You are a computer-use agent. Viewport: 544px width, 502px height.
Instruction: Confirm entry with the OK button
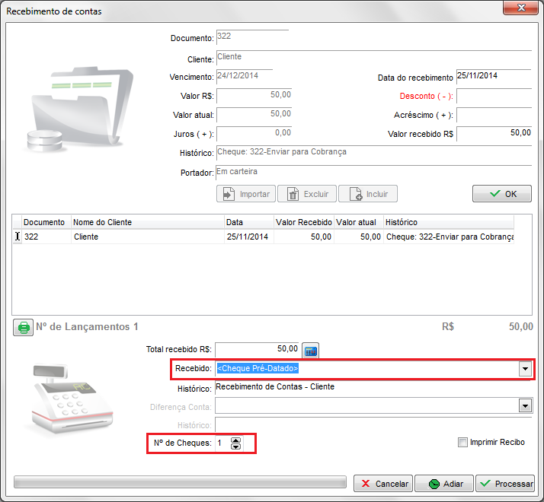click(501, 194)
